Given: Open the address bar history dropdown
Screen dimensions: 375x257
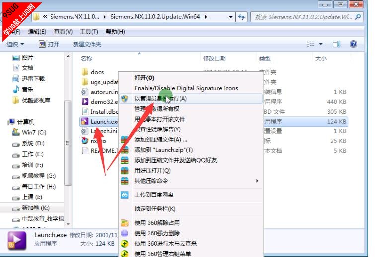Looking at the screenshot, I should point(231,17).
